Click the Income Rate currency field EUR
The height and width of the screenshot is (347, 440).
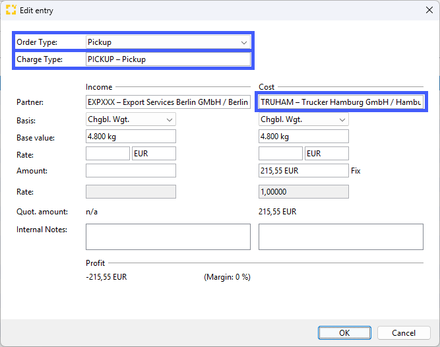(154, 154)
